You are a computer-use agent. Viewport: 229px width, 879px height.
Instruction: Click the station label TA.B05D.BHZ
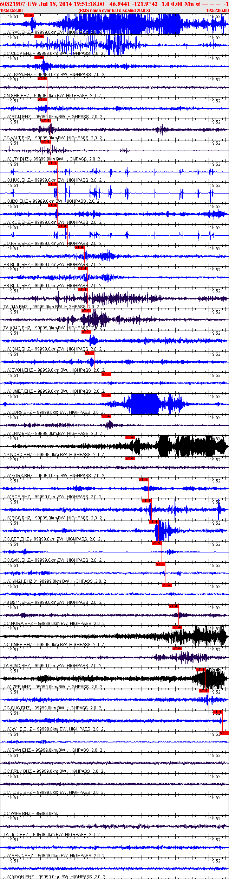tap(18, 666)
